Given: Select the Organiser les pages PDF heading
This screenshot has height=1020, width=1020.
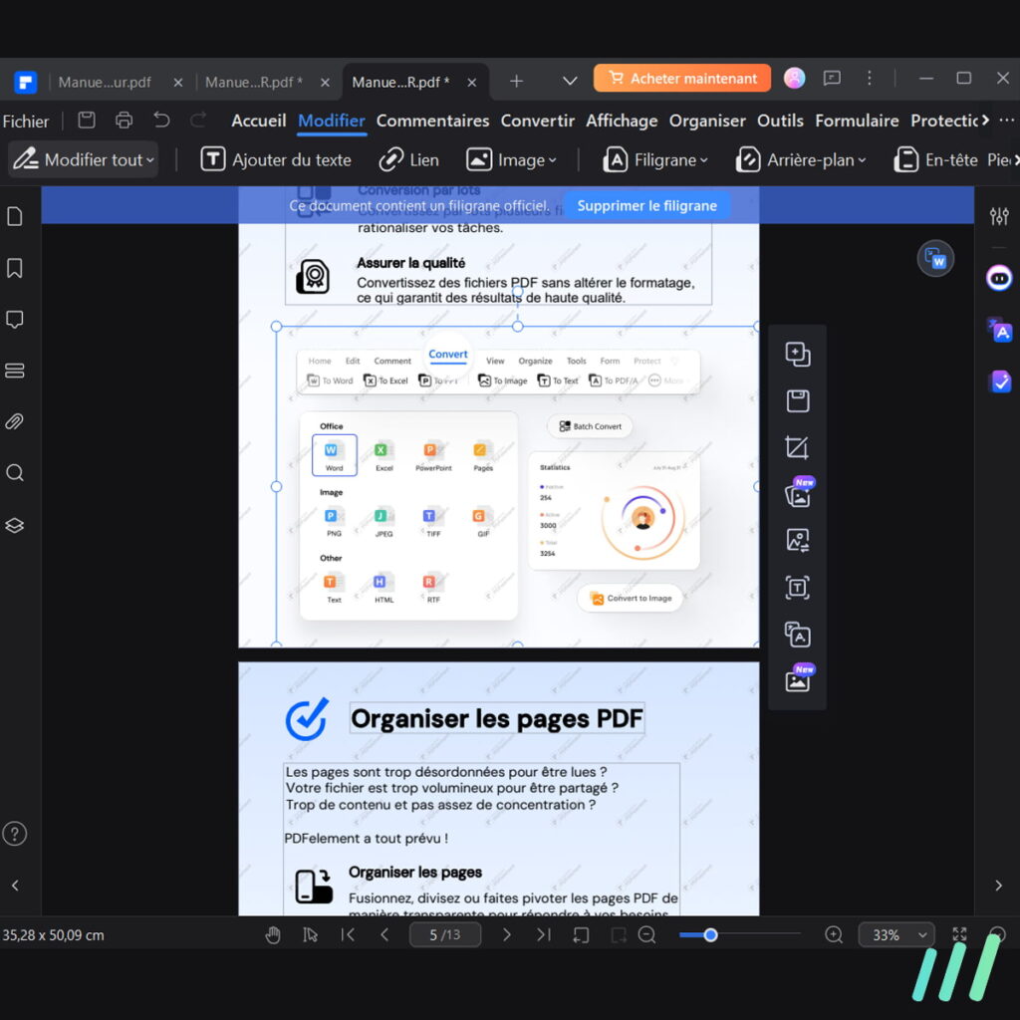Looking at the screenshot, I should [497, 718].
